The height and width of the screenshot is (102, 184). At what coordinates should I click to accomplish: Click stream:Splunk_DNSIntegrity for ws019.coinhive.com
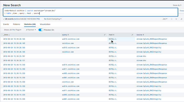coord(149,48)
